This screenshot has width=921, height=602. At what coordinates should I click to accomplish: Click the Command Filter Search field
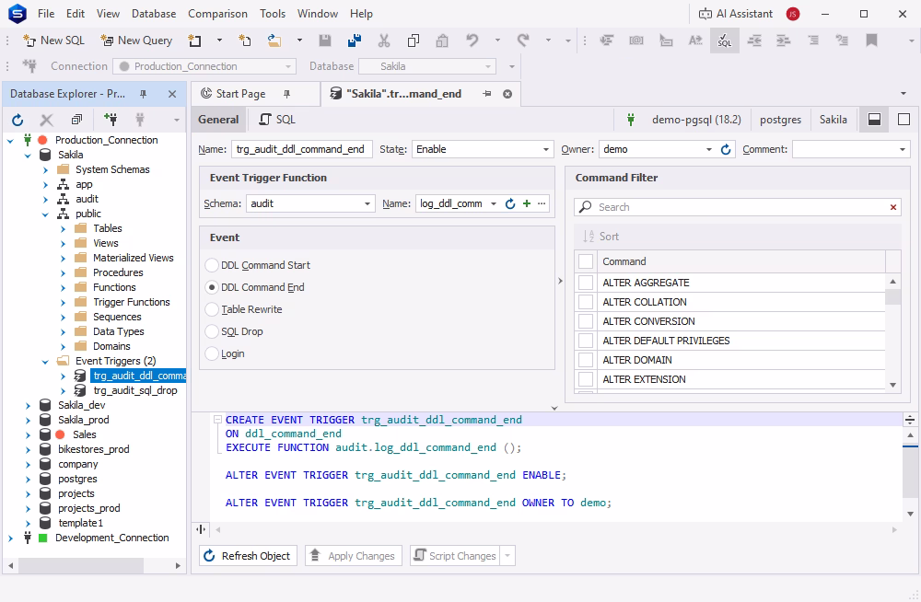coord(737,207)
